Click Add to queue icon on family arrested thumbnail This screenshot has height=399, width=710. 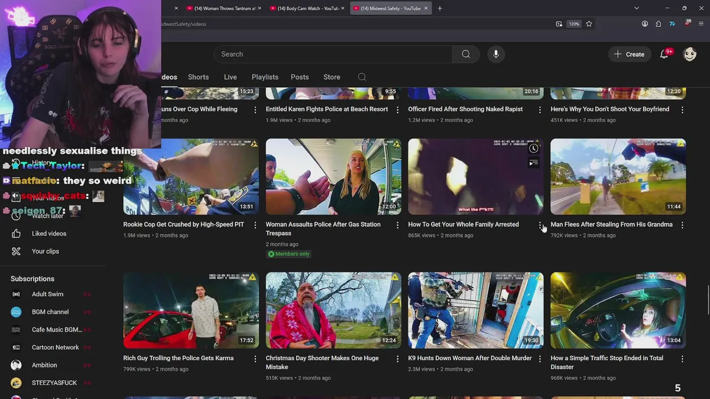pyautogui.click(x=534, y=163)
